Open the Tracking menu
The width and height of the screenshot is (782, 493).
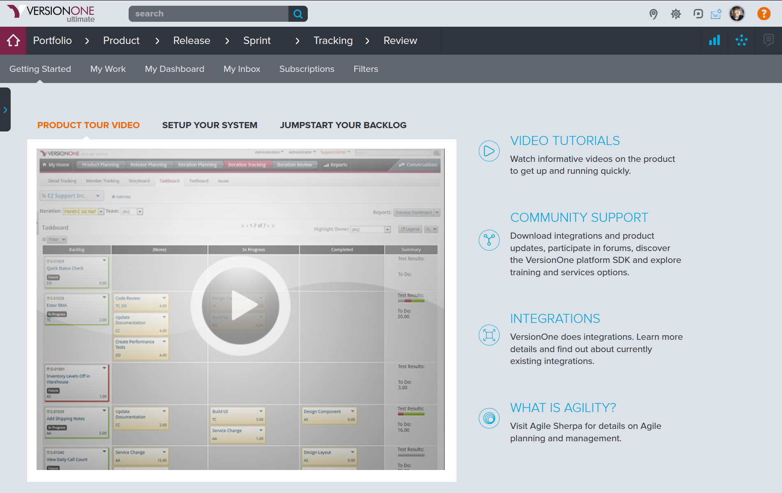[333, 41]
